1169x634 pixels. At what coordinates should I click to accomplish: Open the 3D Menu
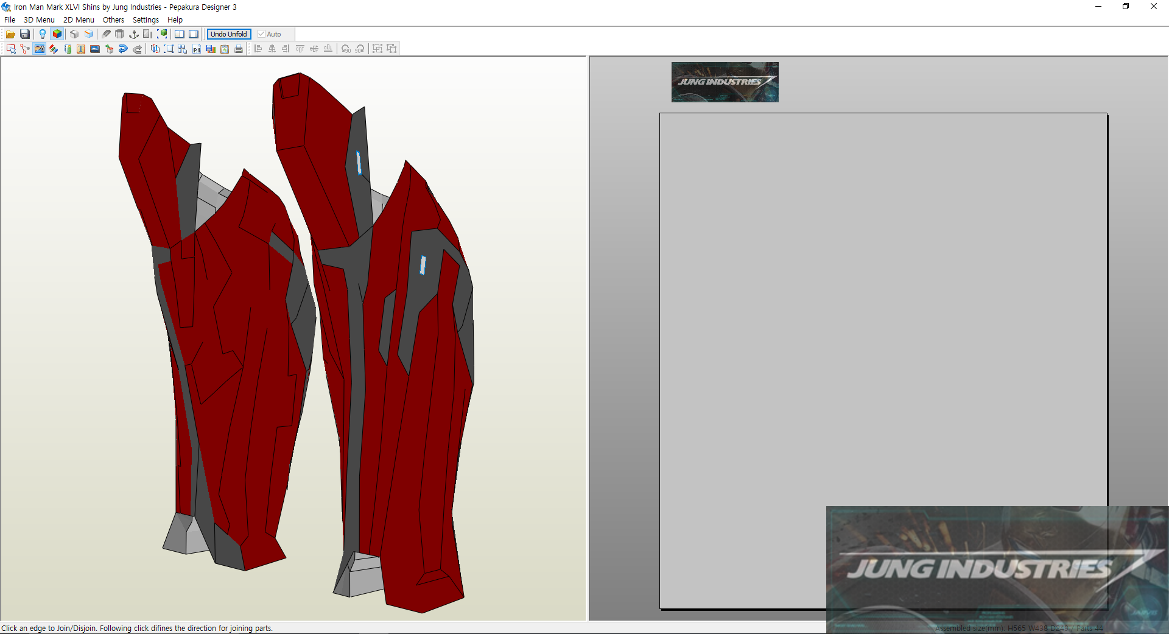(x=39, y=20)
